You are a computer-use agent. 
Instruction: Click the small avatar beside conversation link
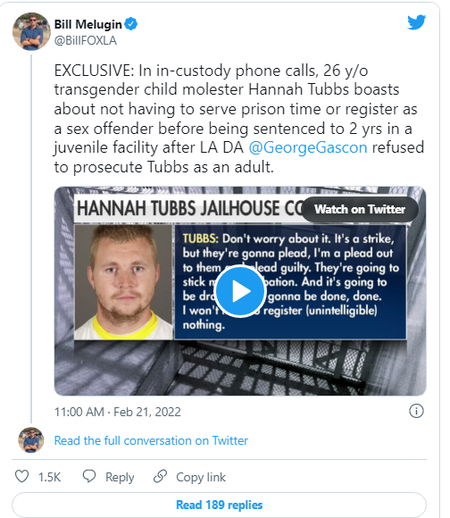(x=31, y=439)
